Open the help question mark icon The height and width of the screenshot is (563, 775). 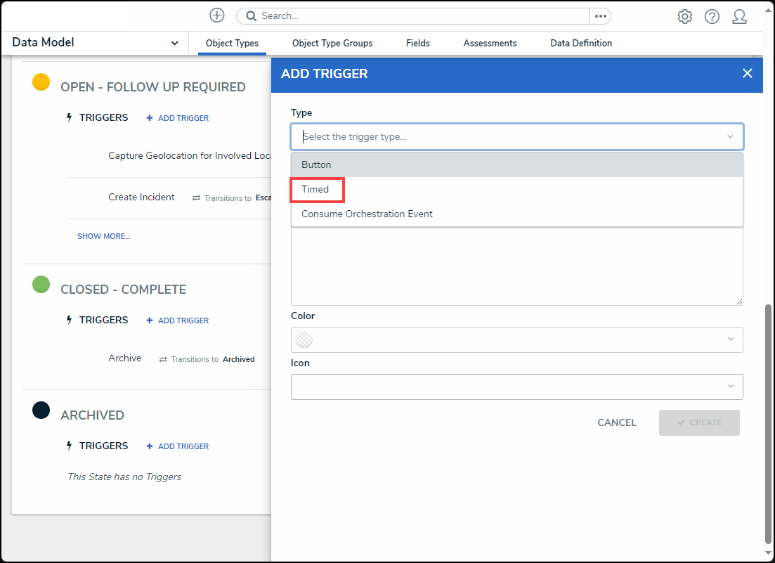(x=712, y=16)
